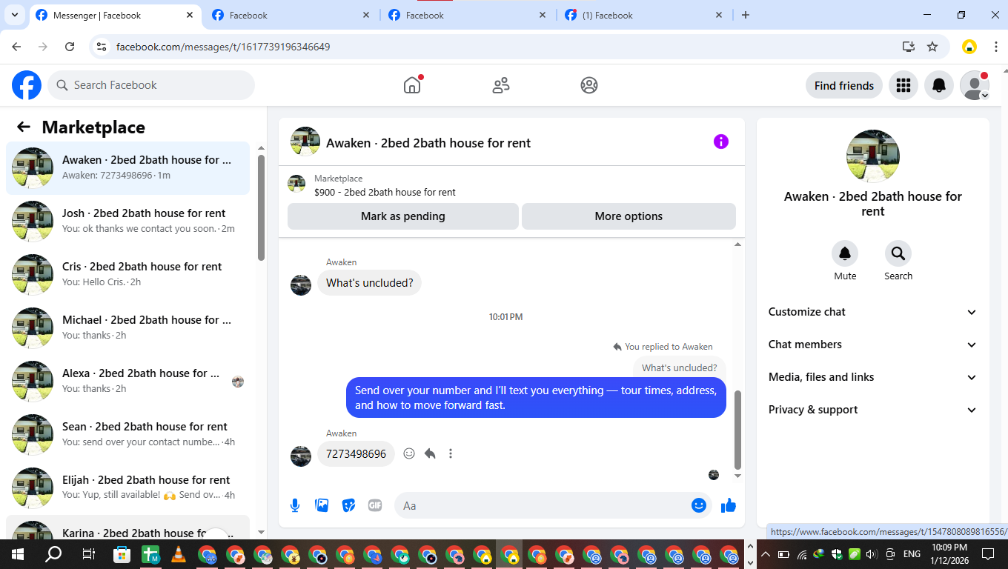React to the 7273498696 message with emoji
Image resolution: width=1008 pixels, height=569 pixels.
click(409, 453)
